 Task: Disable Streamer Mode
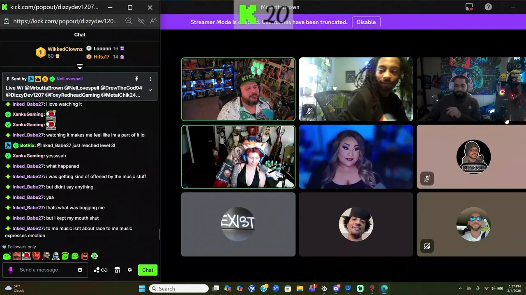(x=366, y=22)
